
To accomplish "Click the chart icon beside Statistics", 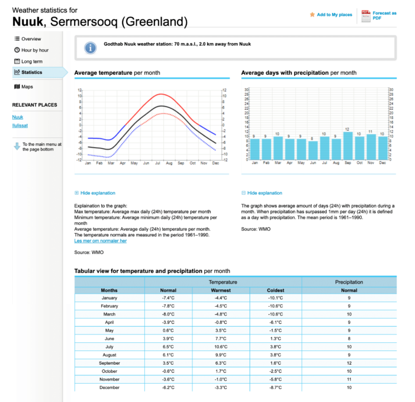I will coord(16,72).
